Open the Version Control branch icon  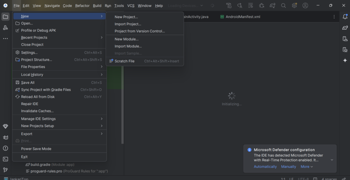point(5,170)
